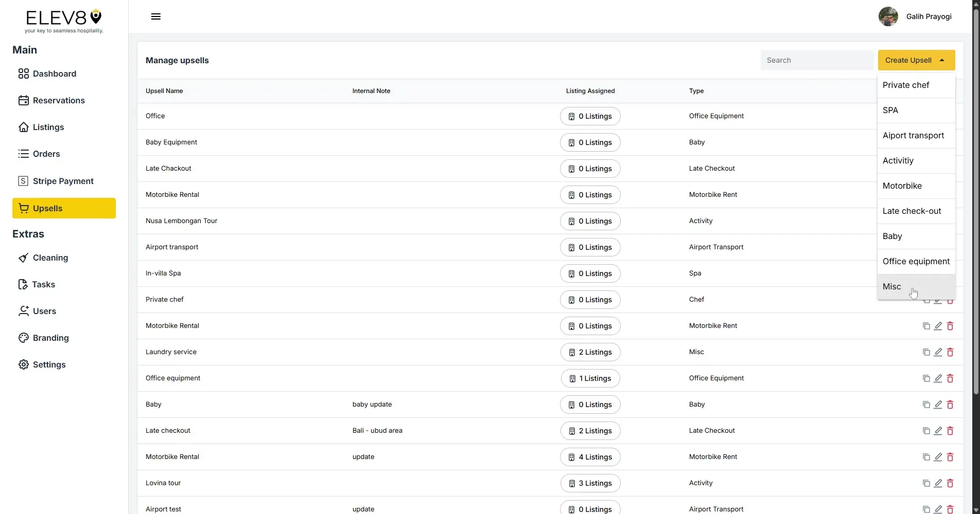Delete the Motorbike Rental update row
980x514 pixels.
[950, 457]
